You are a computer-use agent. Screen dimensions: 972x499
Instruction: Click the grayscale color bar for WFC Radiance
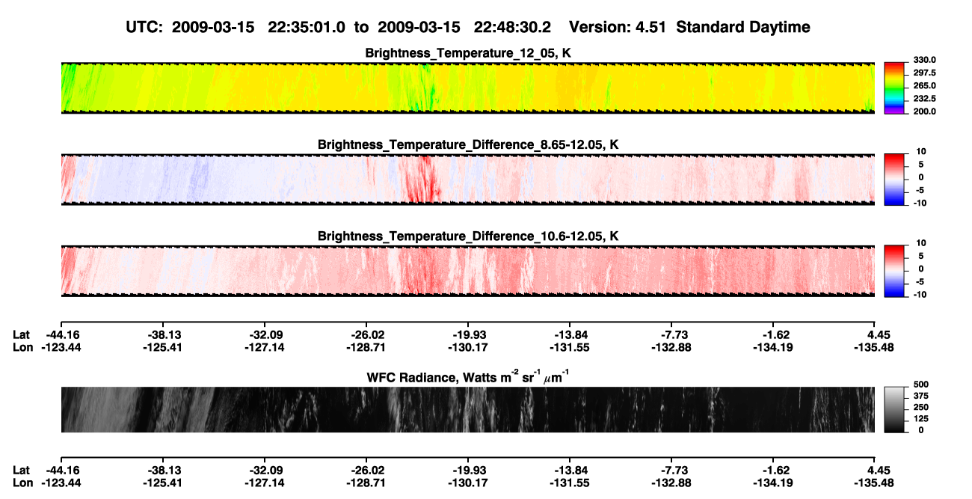(895, 409)
